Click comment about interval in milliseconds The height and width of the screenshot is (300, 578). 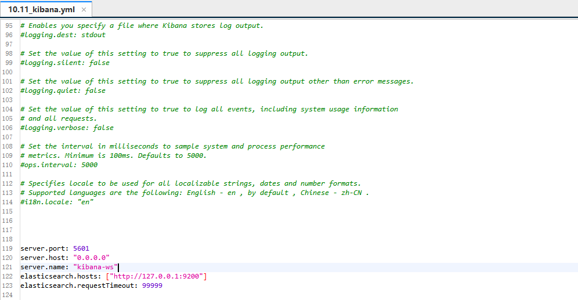[x=172, y=146]
